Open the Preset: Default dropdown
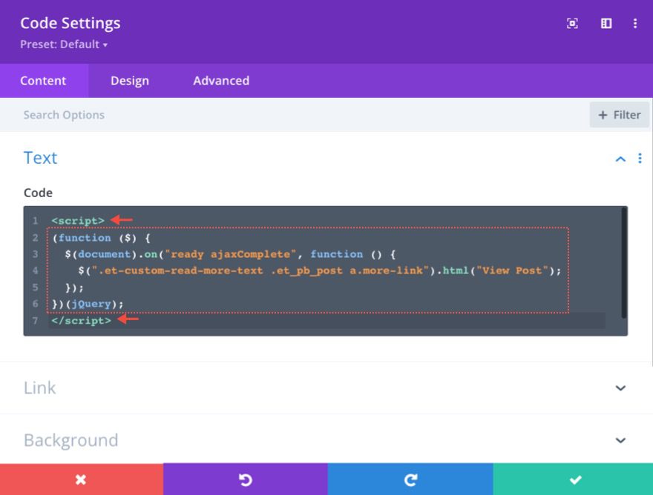653x495 pixels. click(x=64, y=44)
